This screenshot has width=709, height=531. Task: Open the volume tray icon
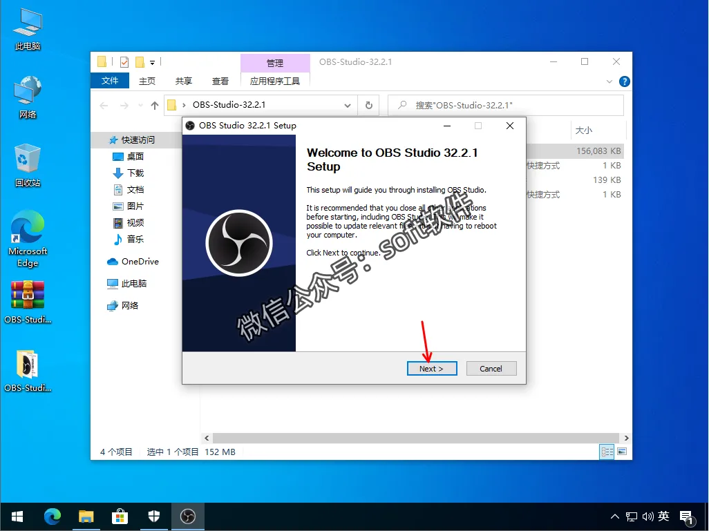click(648, 516)
